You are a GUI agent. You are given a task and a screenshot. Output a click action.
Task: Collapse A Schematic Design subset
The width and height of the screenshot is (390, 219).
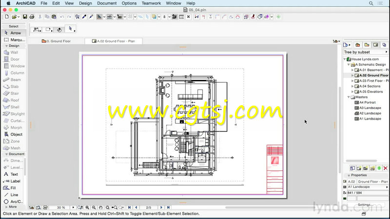[349, 65]
